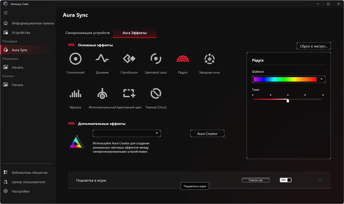Click the Основные эффекты heading
Screen dimensions: 344x204
(x=95, y=45)
